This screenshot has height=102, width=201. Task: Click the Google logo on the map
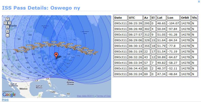[x=9, y=94]
